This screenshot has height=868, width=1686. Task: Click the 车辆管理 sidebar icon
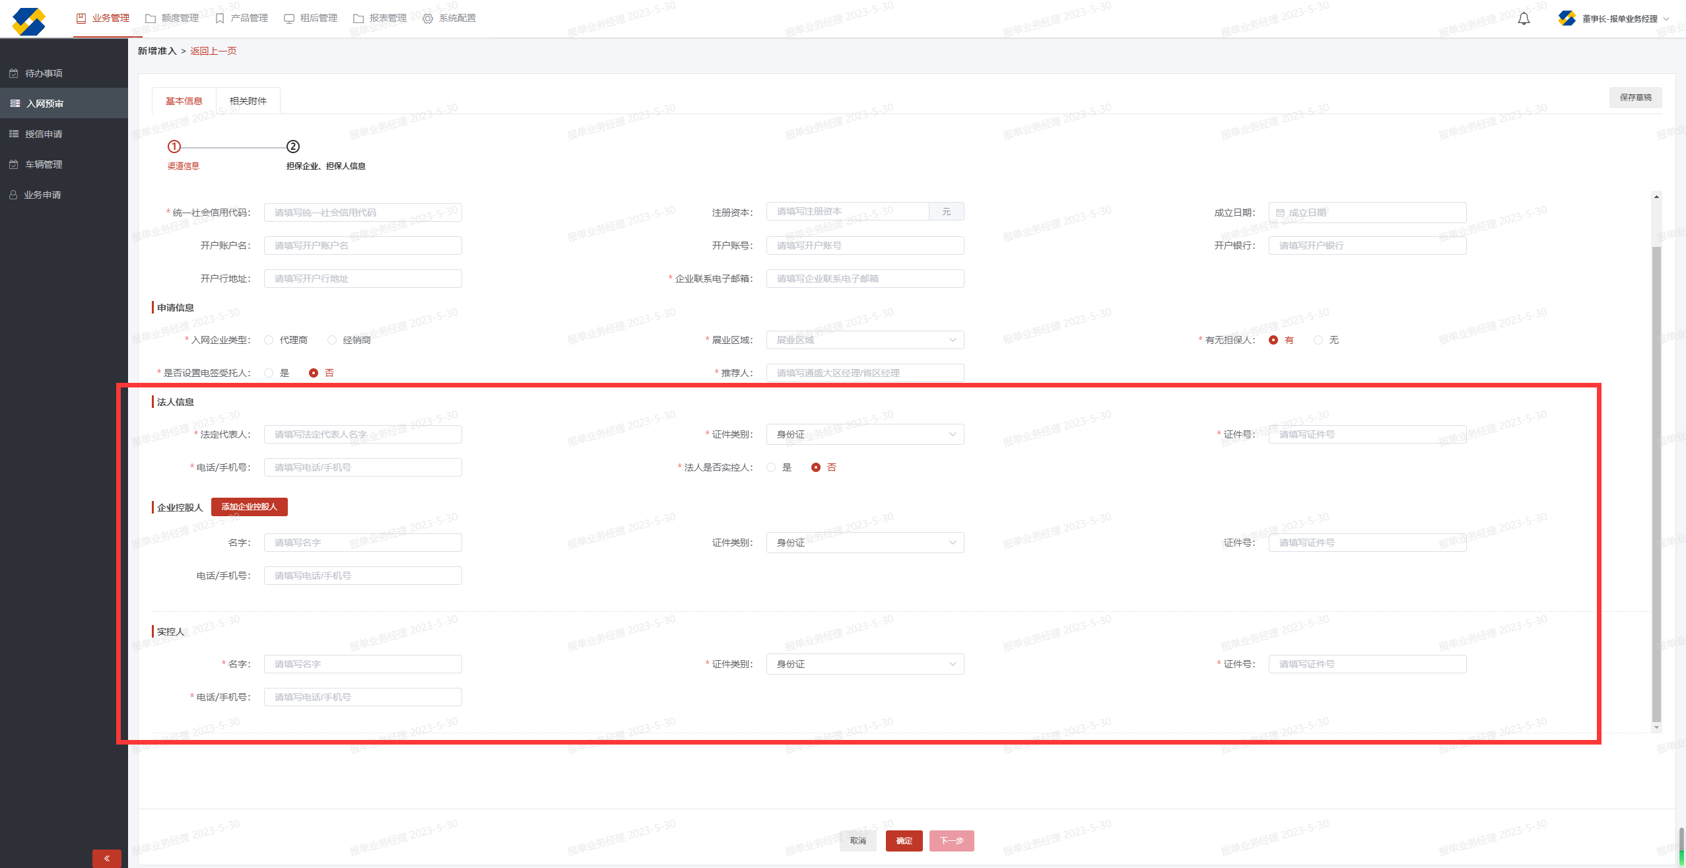click(x=14, y=164)
